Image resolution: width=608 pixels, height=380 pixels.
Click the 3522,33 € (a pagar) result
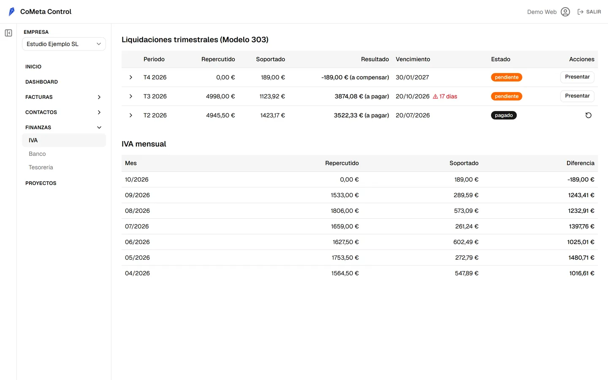(361, 115)
